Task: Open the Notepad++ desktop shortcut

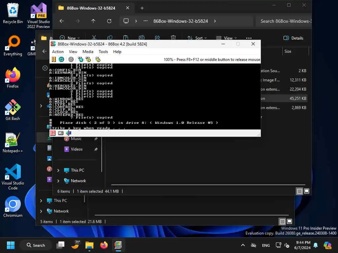Action: (13, 142)
